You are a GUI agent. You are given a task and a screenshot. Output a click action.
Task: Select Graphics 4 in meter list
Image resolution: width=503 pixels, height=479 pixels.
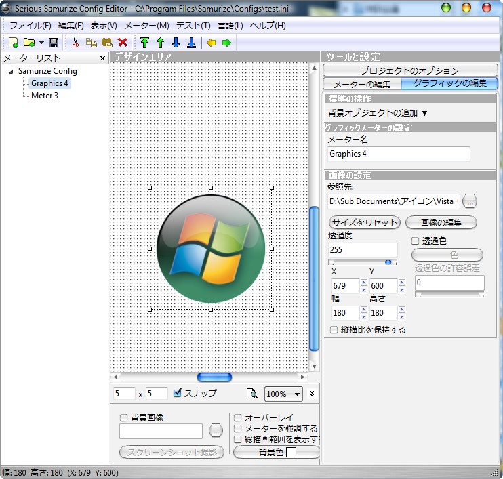coord(49,83)
